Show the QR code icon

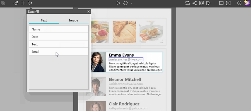201,3
